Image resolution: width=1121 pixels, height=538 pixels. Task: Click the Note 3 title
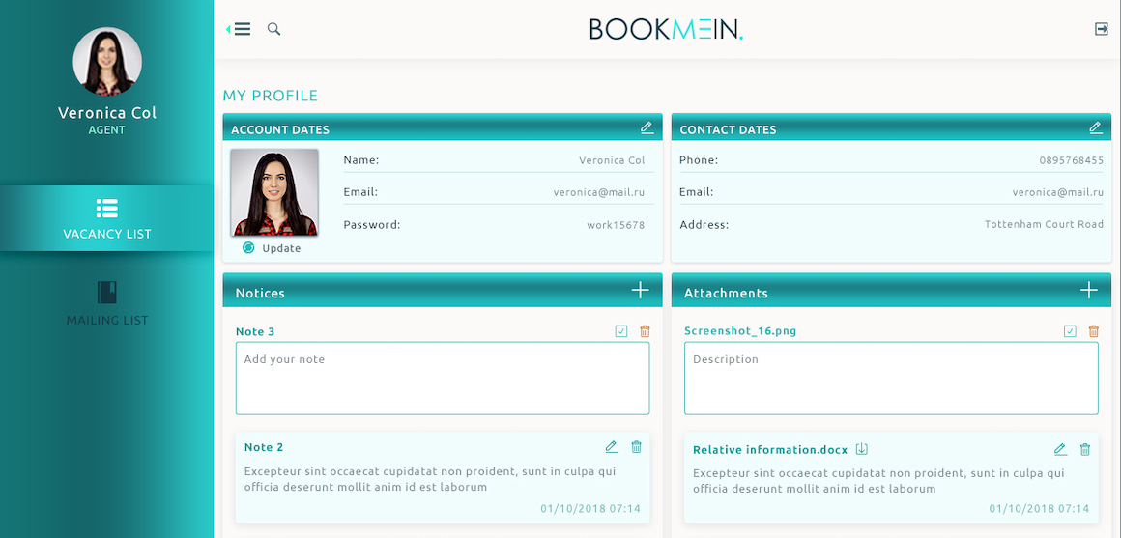pyautogui.click(x=255, y=331)
